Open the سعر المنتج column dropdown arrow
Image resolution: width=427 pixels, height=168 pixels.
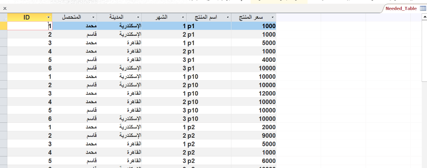(x=272, y=17)
